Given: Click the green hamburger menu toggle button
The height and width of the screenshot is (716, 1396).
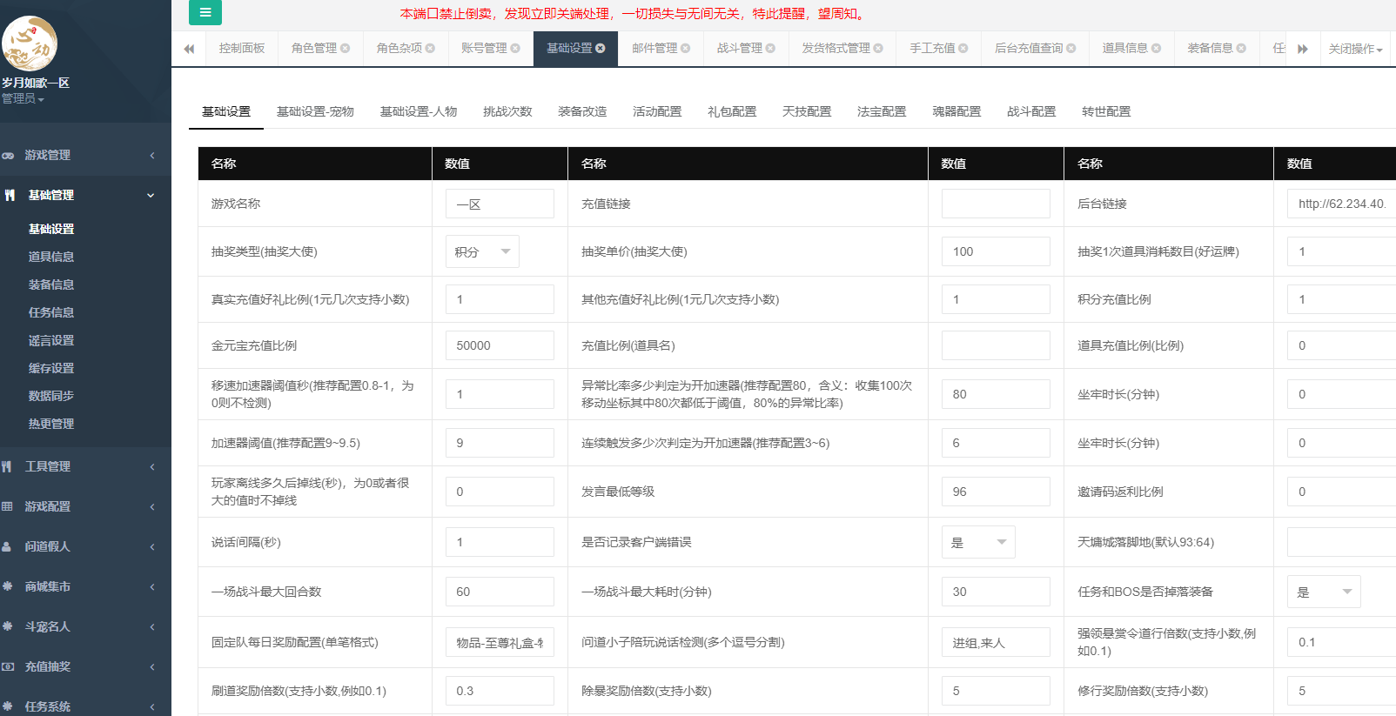Looking at the screenshot, I should pyautogui.click(x=205, y=12).
